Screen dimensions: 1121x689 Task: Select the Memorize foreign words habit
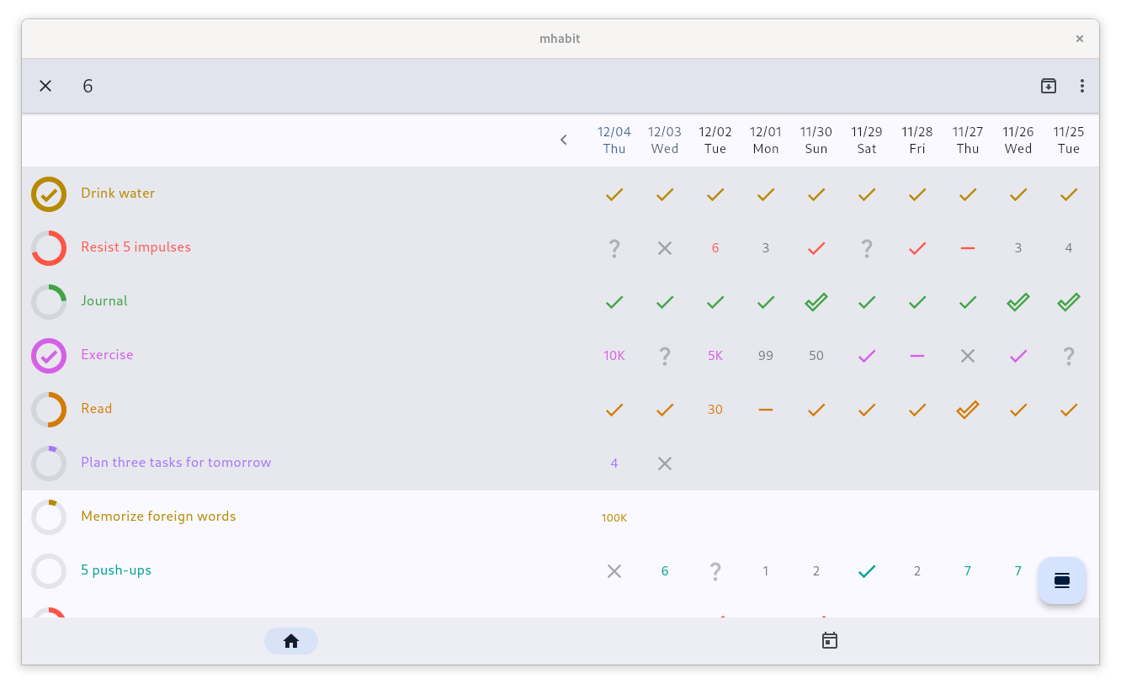tap(158, 517)
